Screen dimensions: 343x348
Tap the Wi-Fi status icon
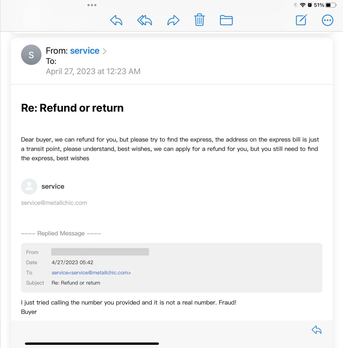tap(303, 5)
